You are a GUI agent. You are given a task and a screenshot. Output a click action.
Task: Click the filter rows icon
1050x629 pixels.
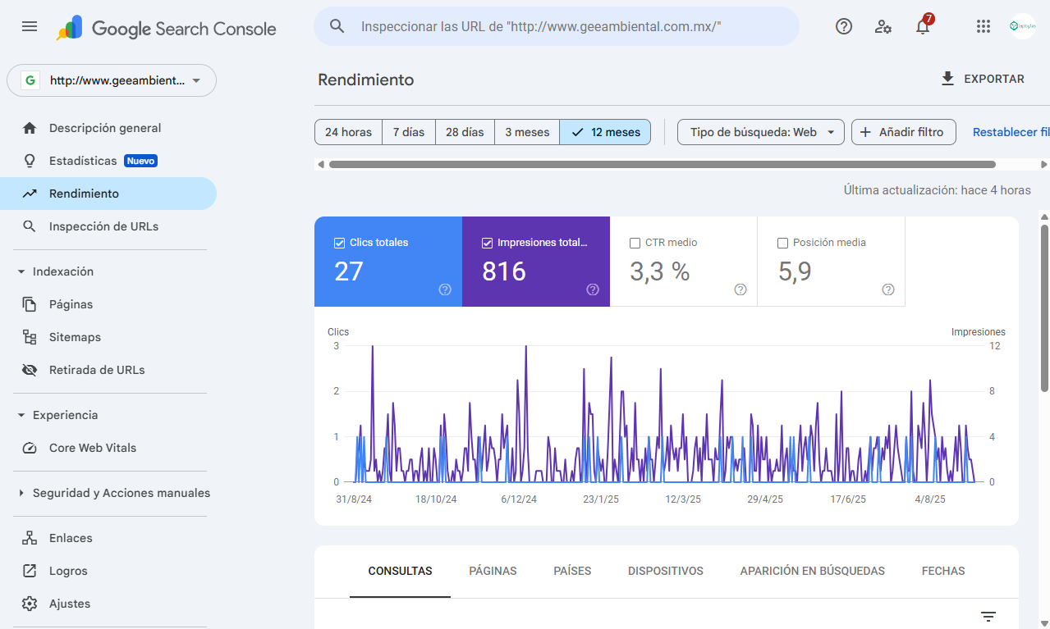pos(988,617)
